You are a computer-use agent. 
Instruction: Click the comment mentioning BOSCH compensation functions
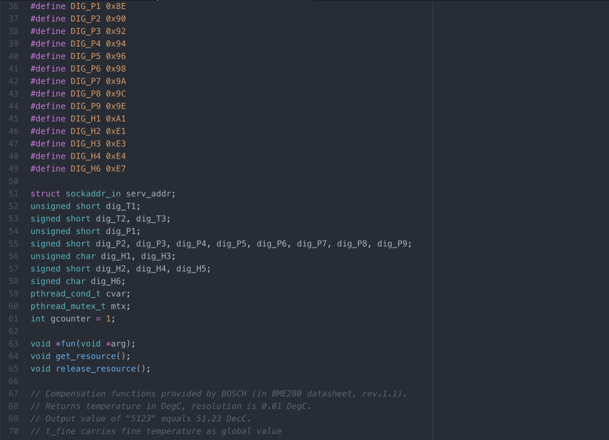[218, 394]
